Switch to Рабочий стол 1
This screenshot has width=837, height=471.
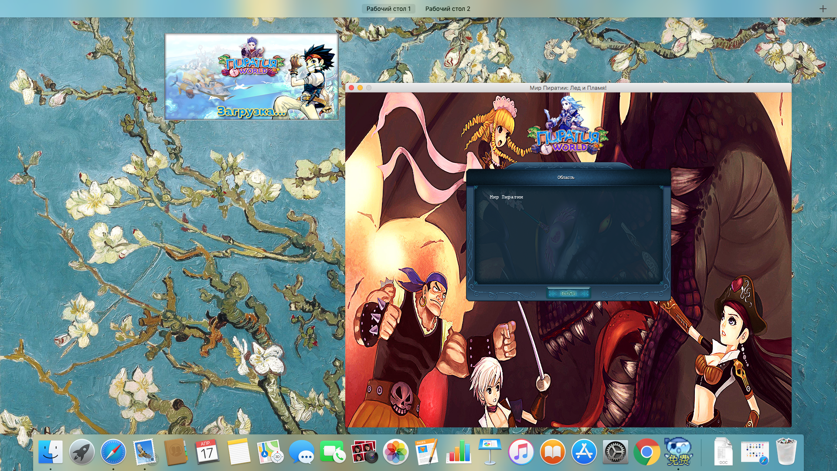[388, 9]
